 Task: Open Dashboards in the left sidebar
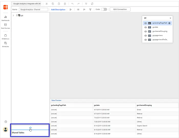click(x=5, y=18)
